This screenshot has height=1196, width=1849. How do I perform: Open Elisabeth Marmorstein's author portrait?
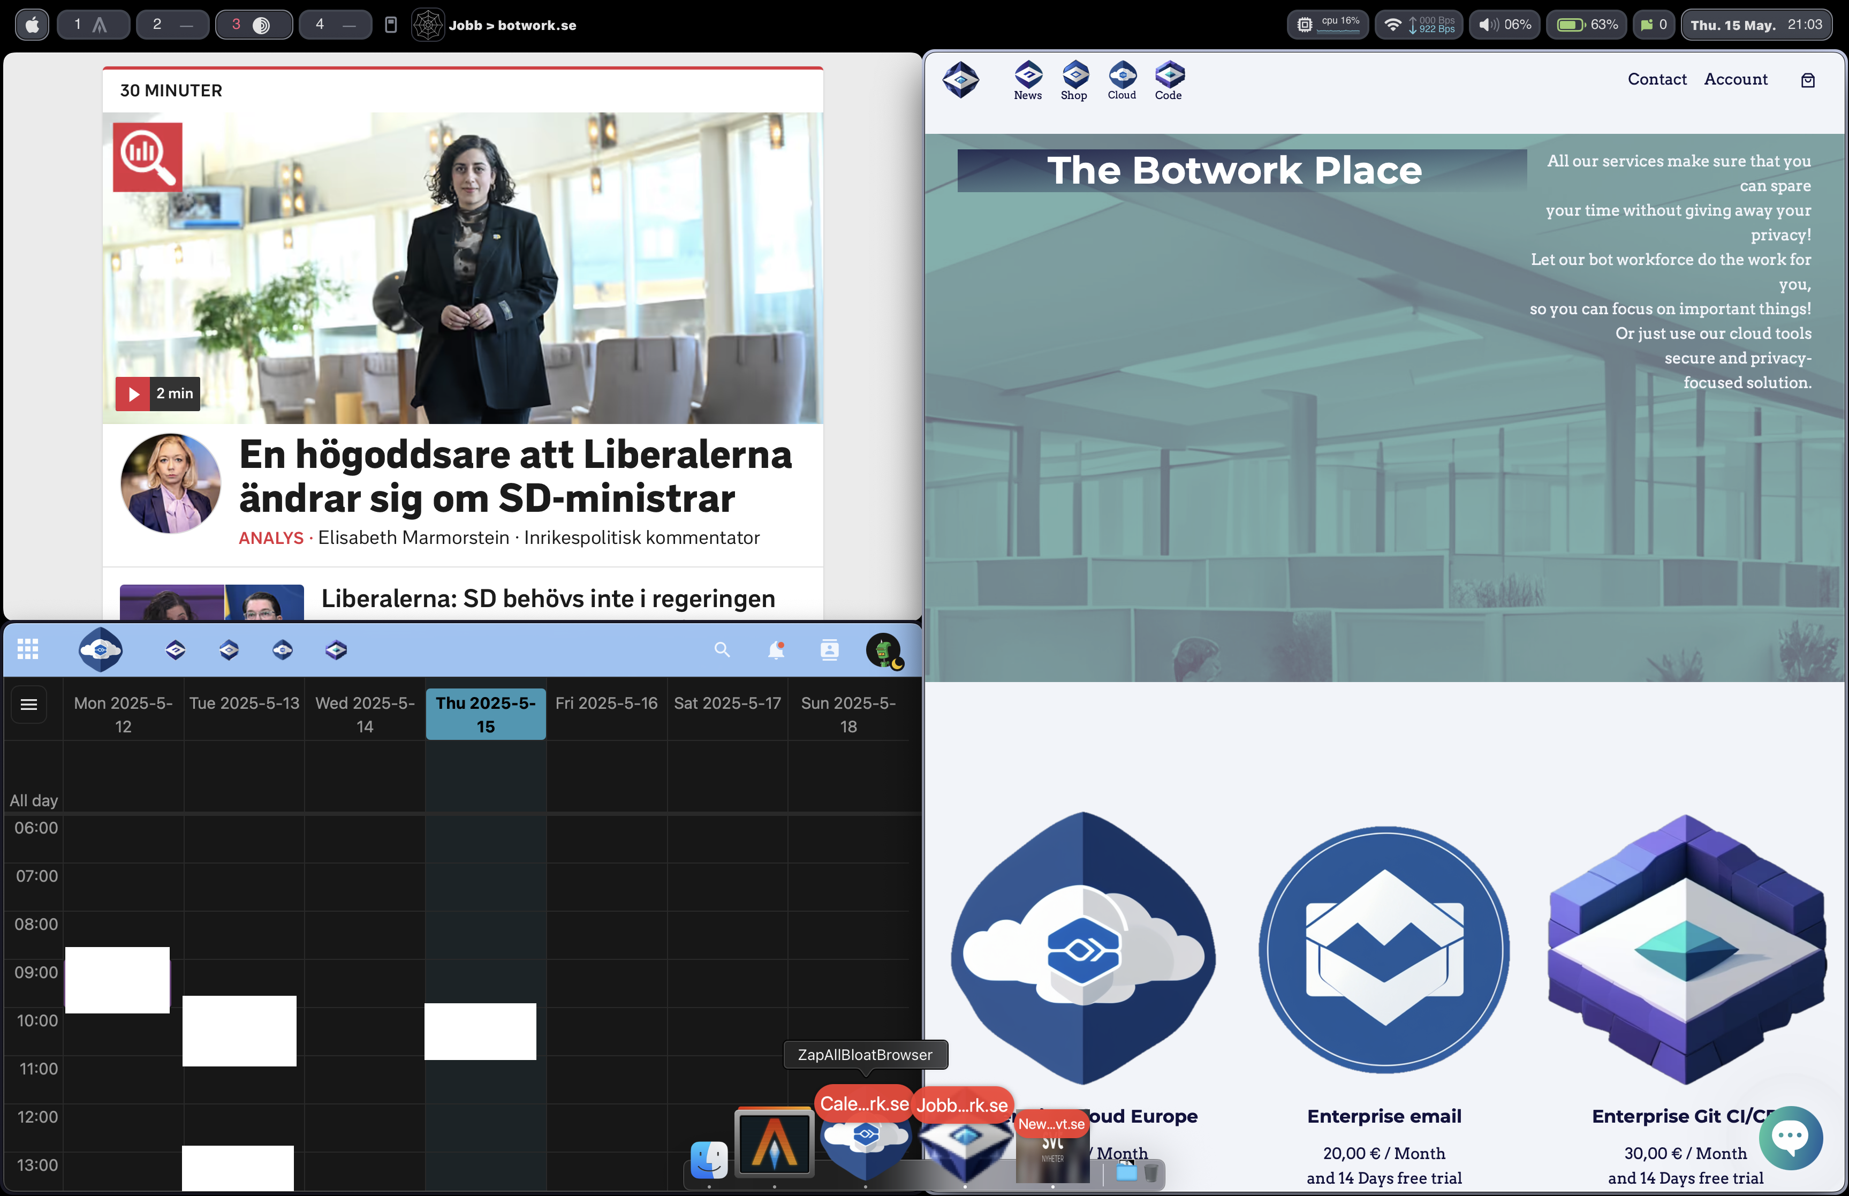[x=171, y=483]
